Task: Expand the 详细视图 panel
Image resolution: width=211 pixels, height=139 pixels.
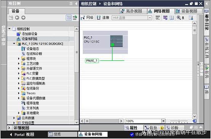Action: pos(9,128)
